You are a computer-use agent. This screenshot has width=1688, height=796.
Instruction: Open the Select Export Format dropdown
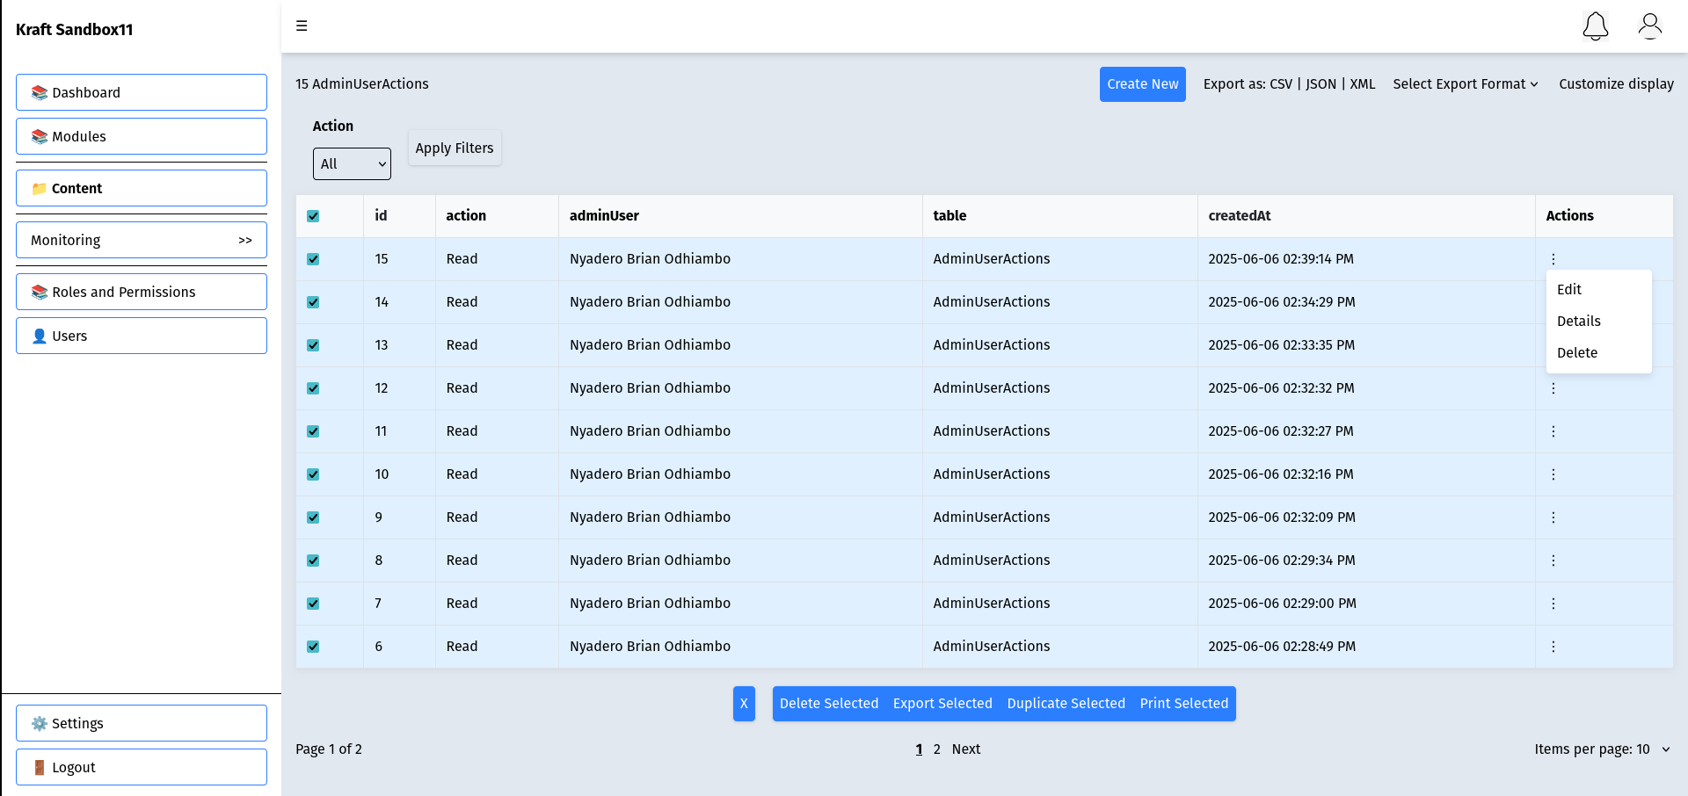click(1466, 83)
